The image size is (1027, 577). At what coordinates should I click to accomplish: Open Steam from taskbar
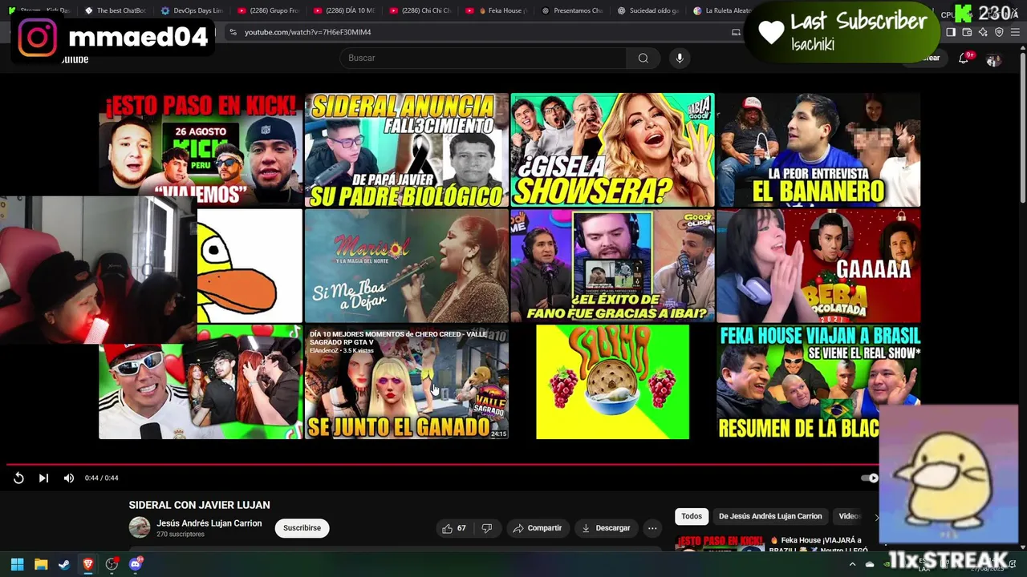[64, 564]
